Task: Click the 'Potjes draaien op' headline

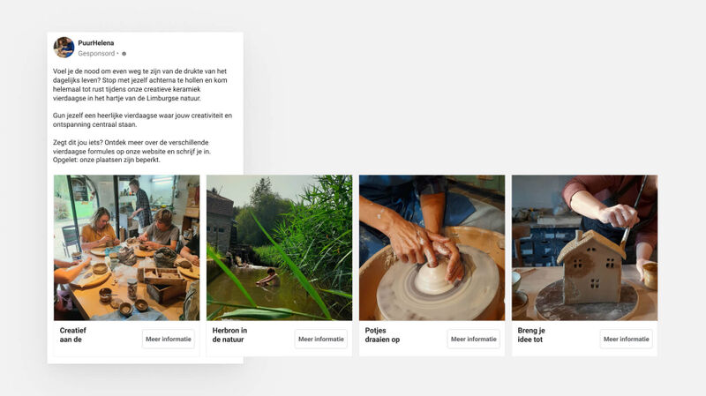Action: click(382, 335)
